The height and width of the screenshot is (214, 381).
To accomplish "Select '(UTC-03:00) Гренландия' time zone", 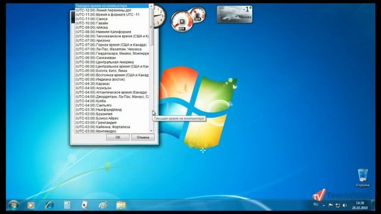I will (x=112, y=123).
